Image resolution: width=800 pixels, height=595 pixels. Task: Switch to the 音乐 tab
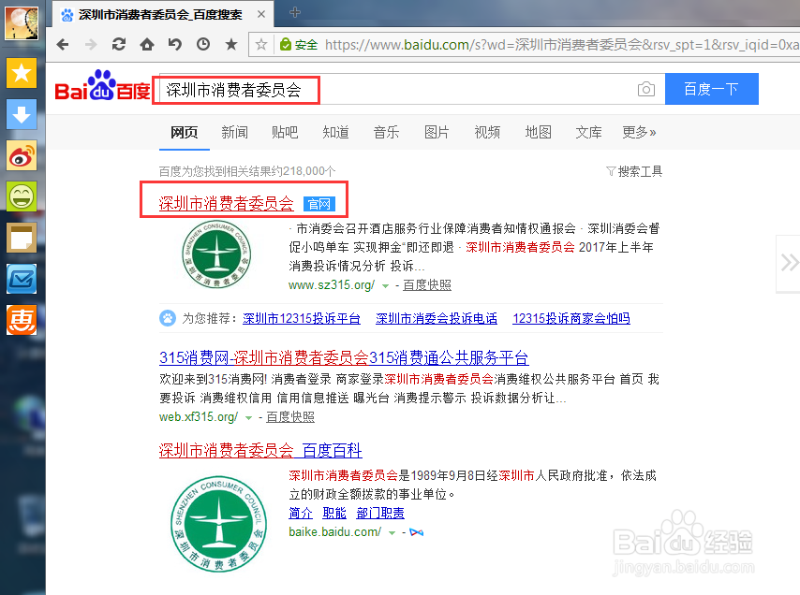click(386, 133)
